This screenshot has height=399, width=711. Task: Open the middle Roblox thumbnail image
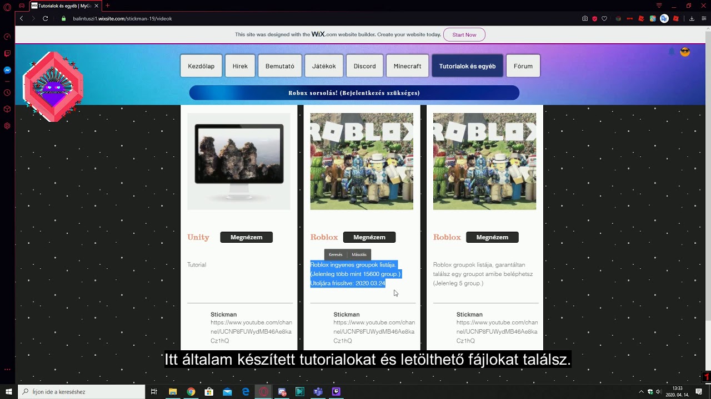point(362,161)
